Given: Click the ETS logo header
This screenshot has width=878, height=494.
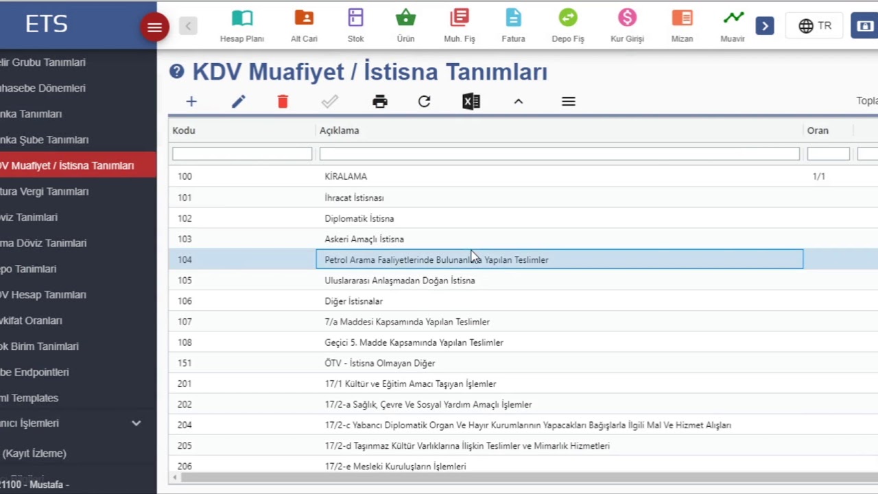Looking at the screenshot, I should click(47, 24).
